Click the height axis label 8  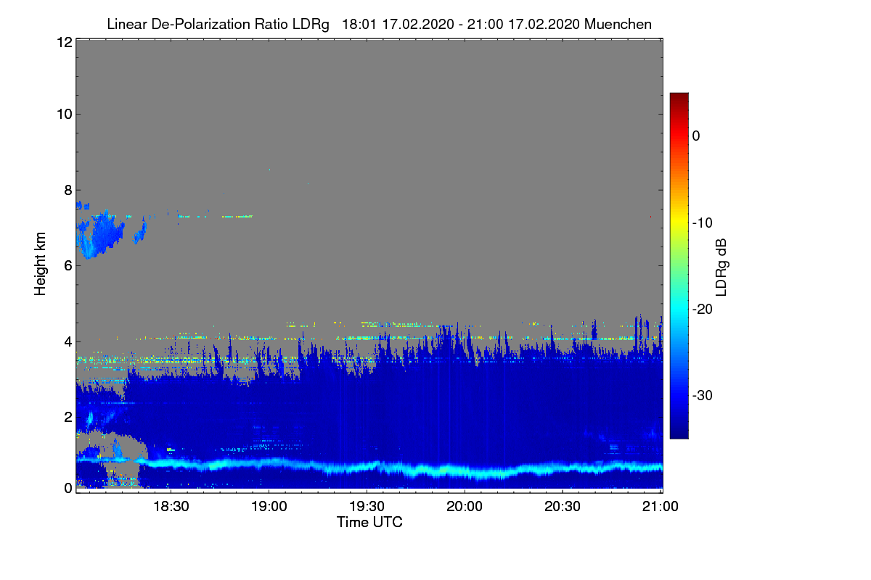pos(67,190)
